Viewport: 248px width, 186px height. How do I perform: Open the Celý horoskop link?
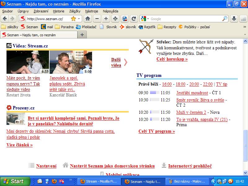tap(172, 59)
